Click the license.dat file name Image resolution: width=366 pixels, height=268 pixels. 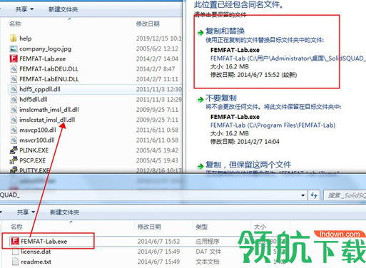tap(36, 252)
